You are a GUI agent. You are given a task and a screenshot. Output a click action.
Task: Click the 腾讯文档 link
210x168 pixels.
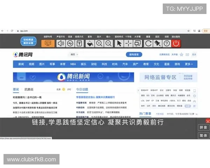coord(171,106)
